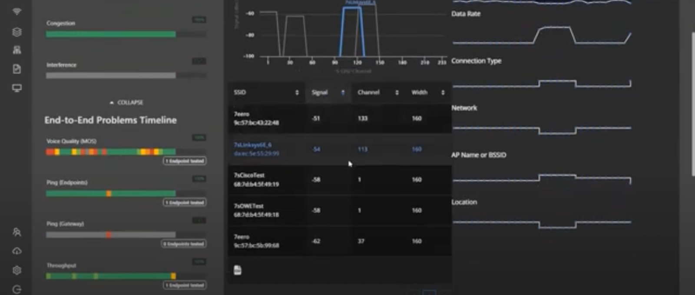Click the red segment in Ping (Gateway) timeline

click(x=109, y=235)
